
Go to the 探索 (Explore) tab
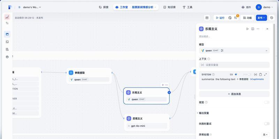(x=104, y=7)
